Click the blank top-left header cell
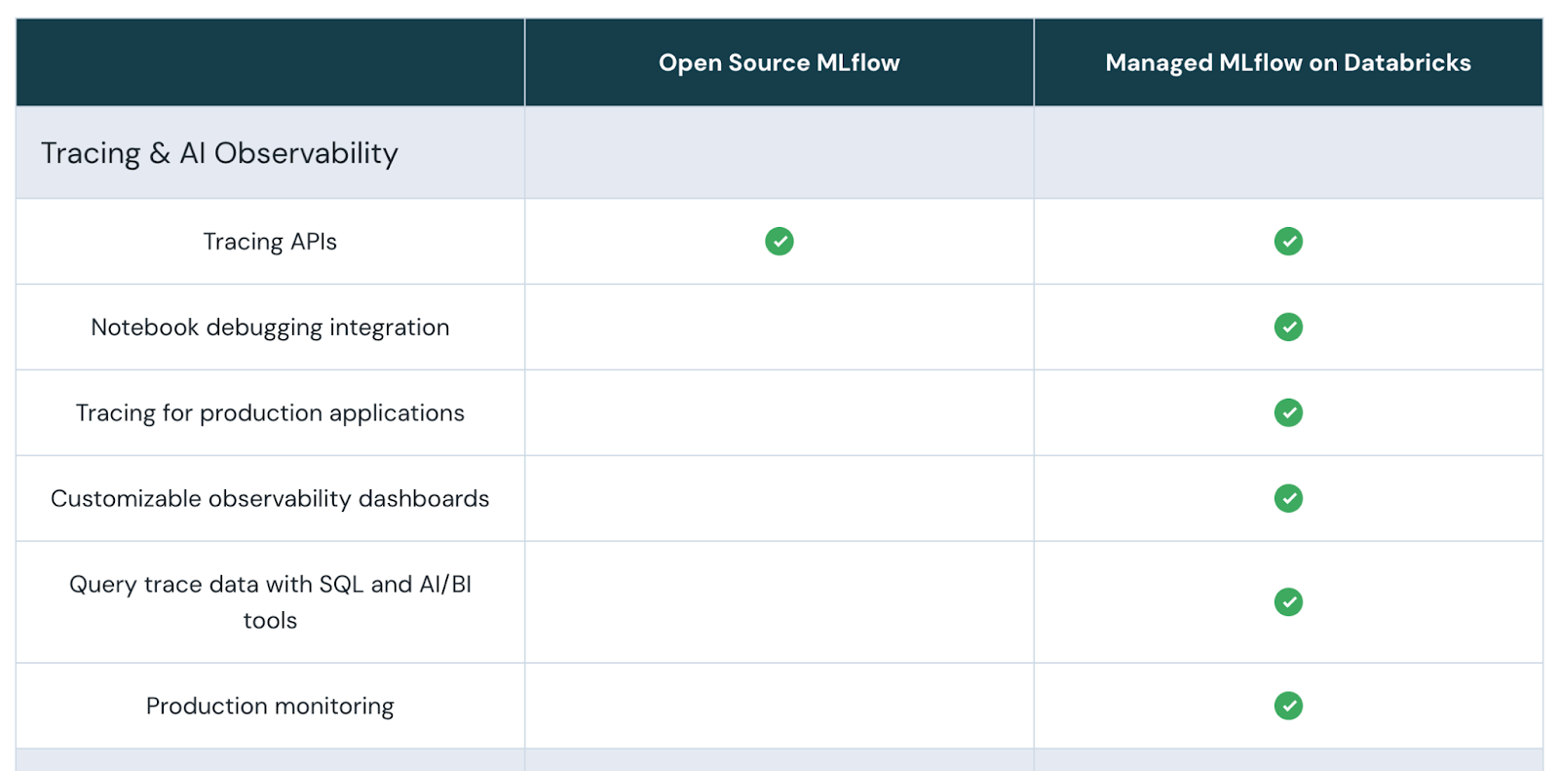Screen dimensions: 1559x771 click(270, 62)
